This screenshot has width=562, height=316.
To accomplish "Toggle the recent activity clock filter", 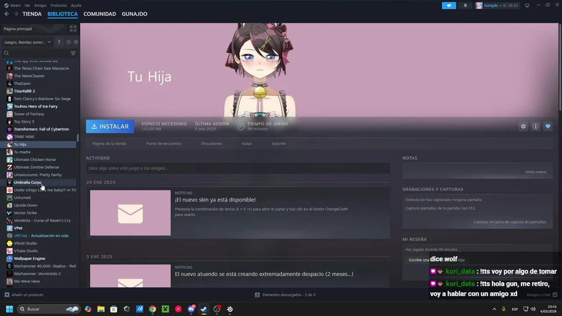I will click(68, 42).
